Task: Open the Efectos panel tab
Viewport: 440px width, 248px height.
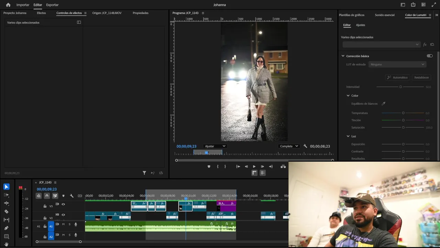Action: 41,13
